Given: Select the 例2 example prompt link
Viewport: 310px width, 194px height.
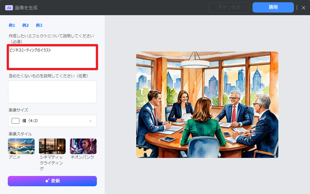Looking at the screenshot, I should pyautogui.click(x=26, y=25).
